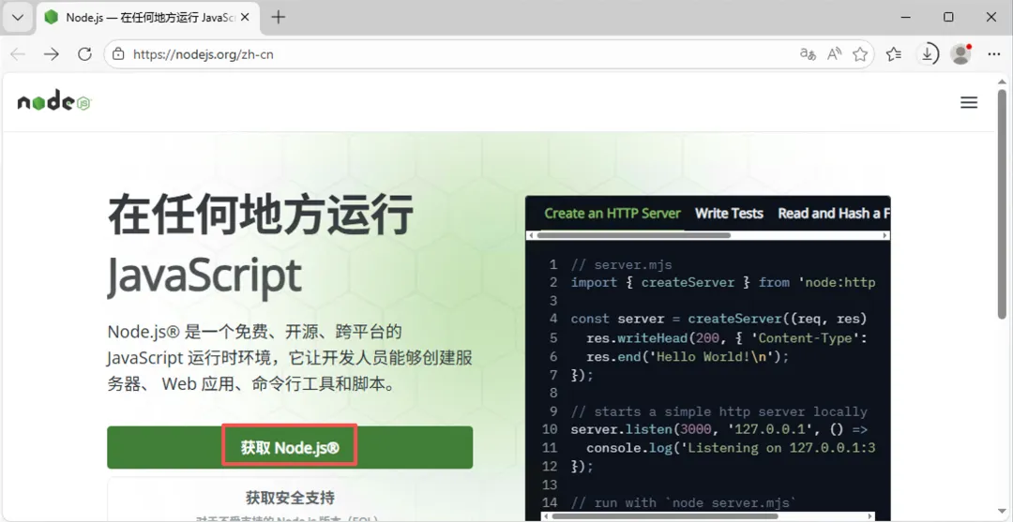Open browser Settings and more menu

[994, 54]
